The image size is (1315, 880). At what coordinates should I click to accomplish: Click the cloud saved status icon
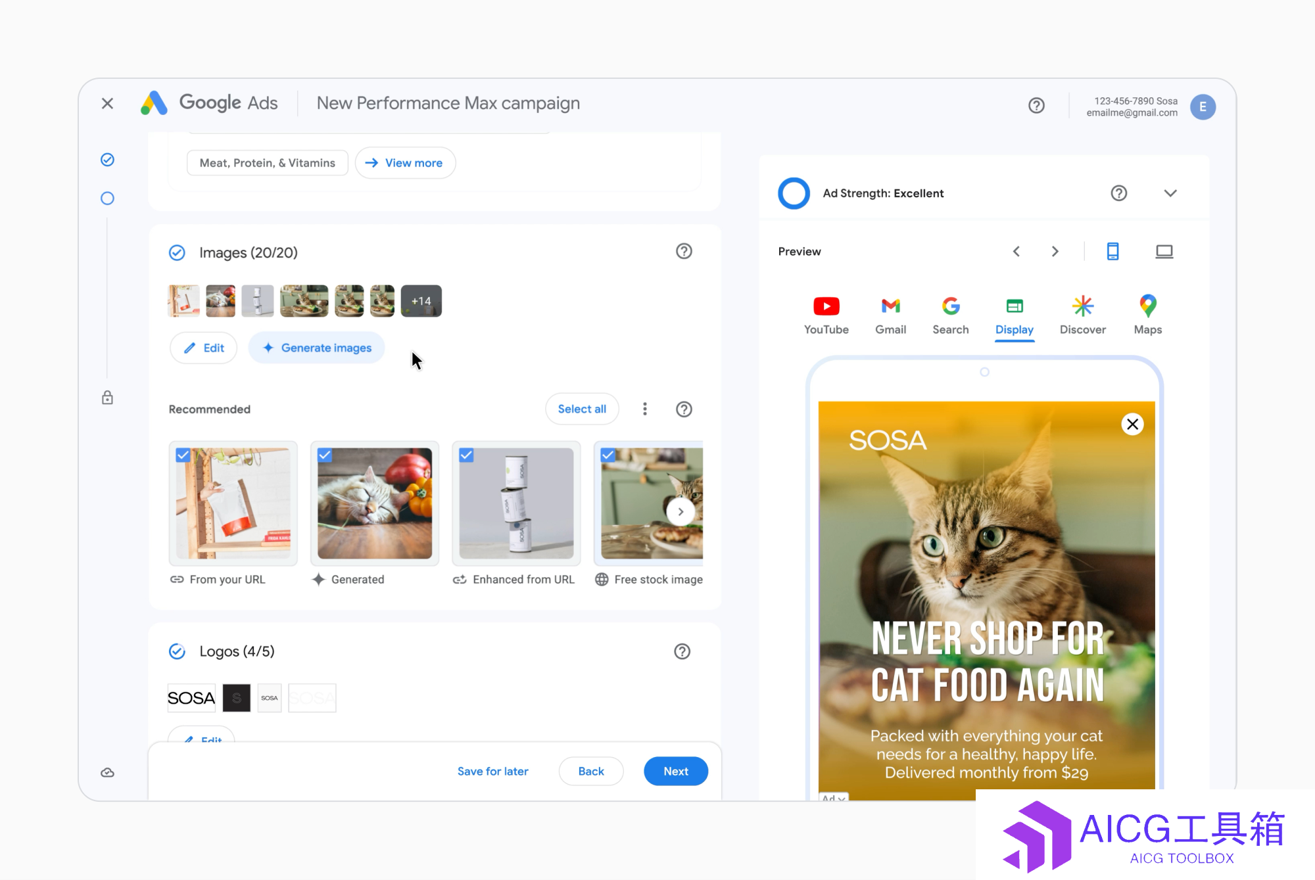pyautogui.click(x=107, y=772)
